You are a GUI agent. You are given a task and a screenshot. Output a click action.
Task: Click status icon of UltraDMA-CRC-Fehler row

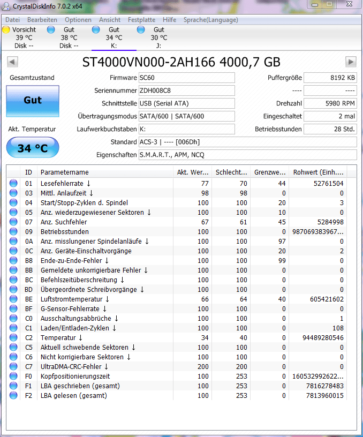coord(13,366)
